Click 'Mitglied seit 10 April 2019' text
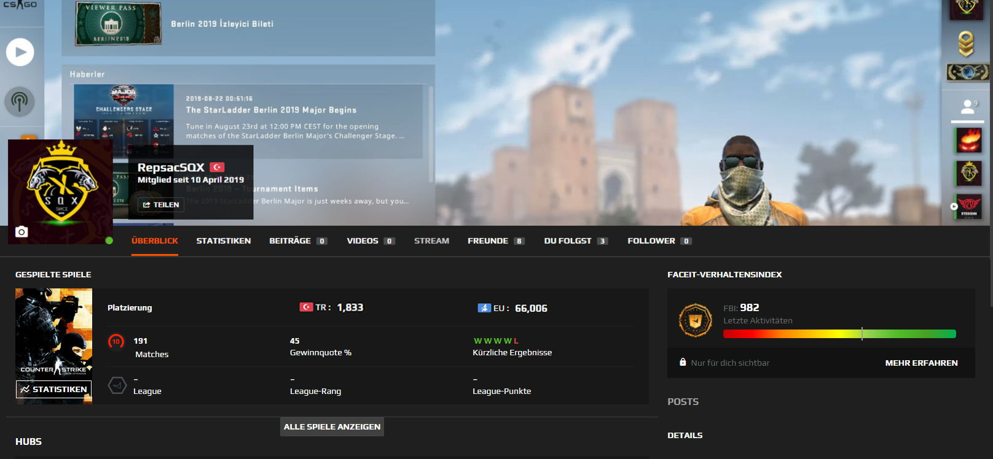Image resolution: width=993 pixels, height=459 pixels. coord(190,180)
